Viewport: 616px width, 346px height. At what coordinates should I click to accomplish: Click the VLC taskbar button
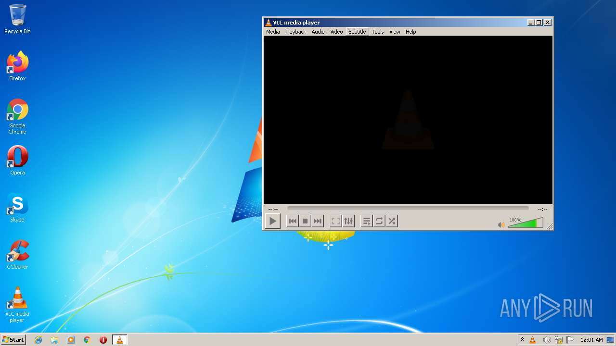[119, 340]
